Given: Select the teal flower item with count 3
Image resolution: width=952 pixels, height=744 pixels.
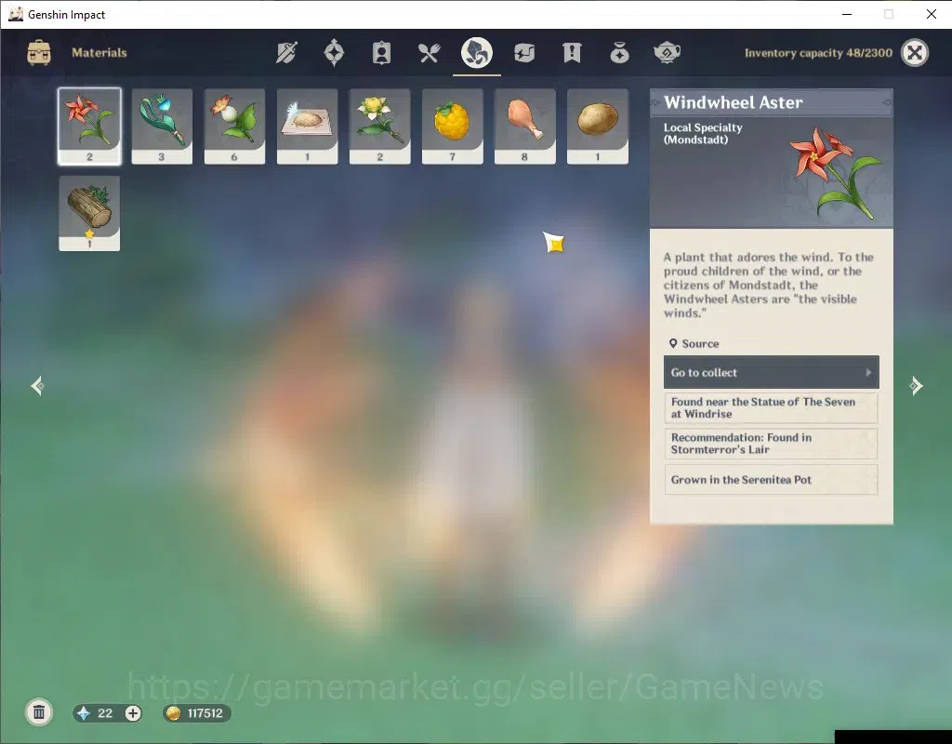Looking at the screenshot, I should point(162,126).
